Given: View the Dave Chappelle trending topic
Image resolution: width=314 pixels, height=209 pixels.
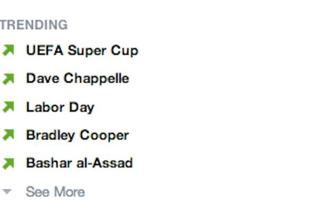Looking at the screenshot, I should coord(77,79).
